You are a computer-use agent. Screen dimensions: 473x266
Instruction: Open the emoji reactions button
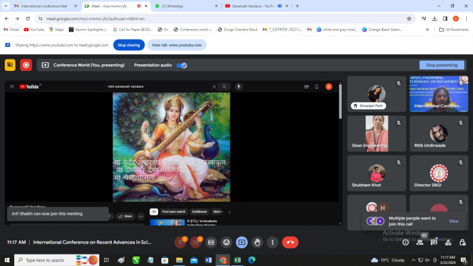click(226, 242)
